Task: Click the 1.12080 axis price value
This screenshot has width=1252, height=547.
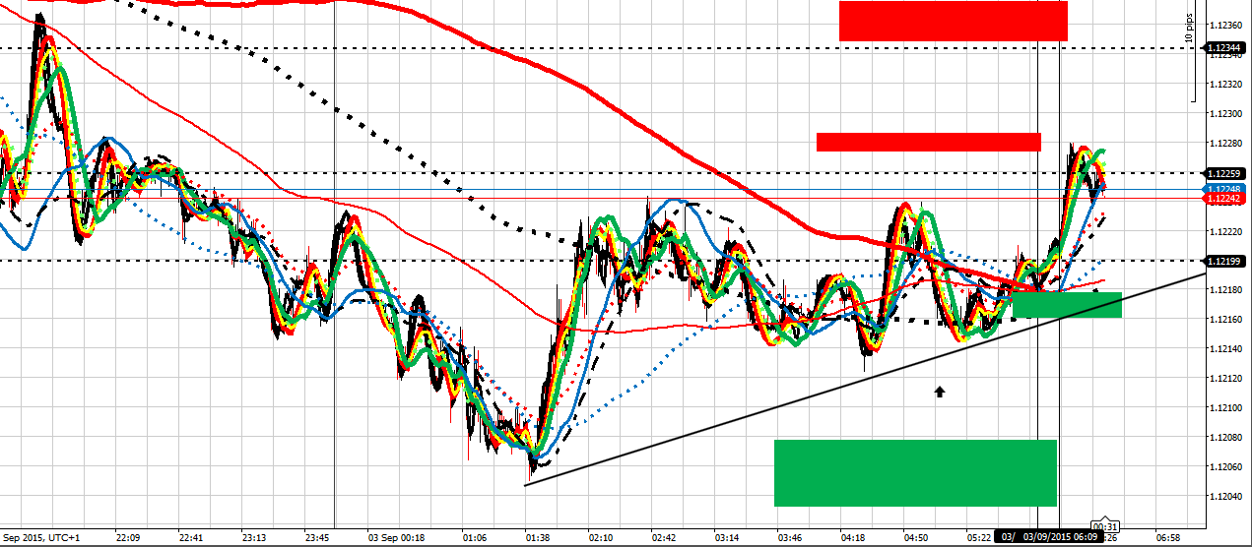Action: (1226, 438)
